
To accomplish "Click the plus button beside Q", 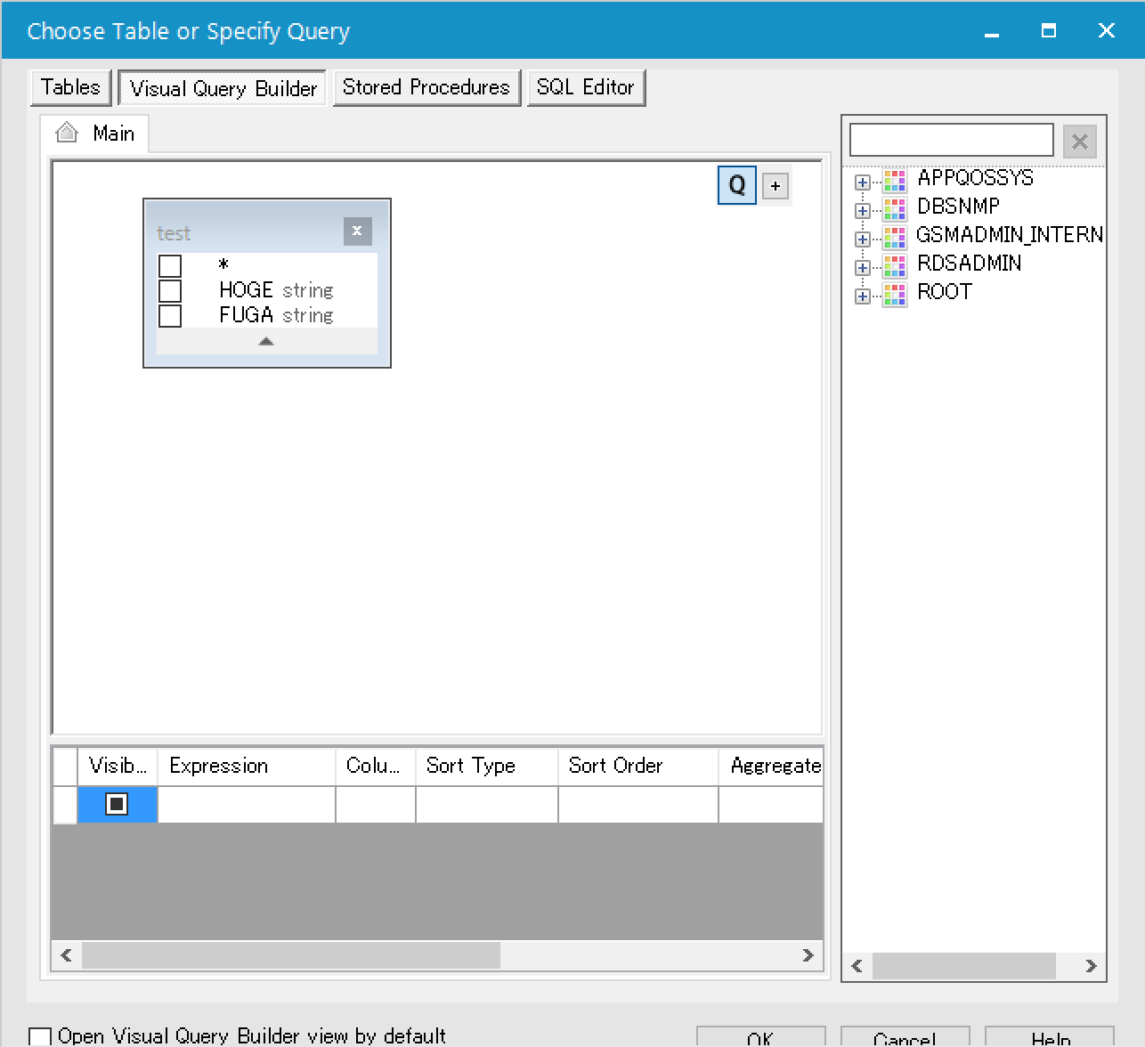I will click(x=776, y=186).
